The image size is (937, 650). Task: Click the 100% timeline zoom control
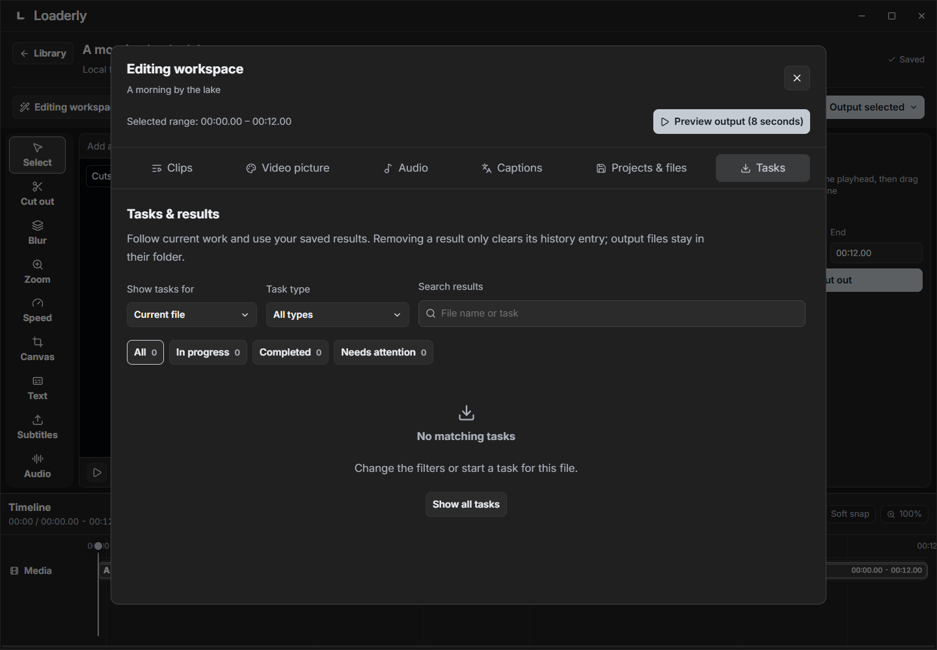904,513
